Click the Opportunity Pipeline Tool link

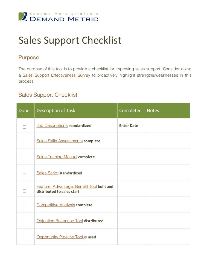[60, 237]
